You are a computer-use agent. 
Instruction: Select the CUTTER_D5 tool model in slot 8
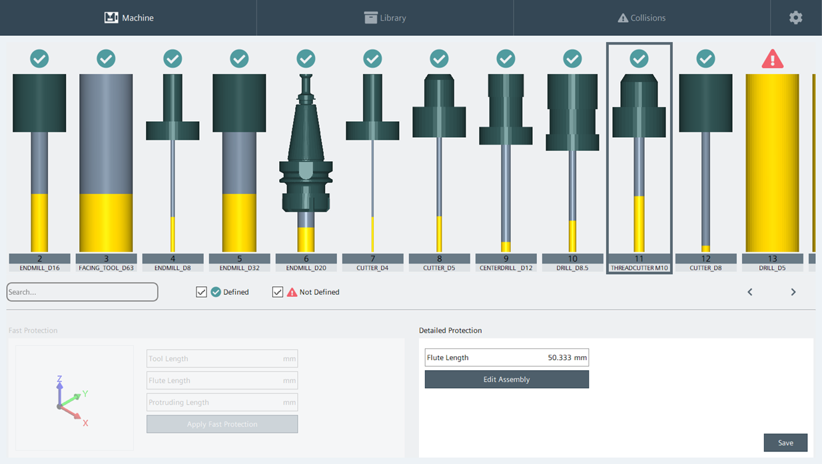(439, 162)
